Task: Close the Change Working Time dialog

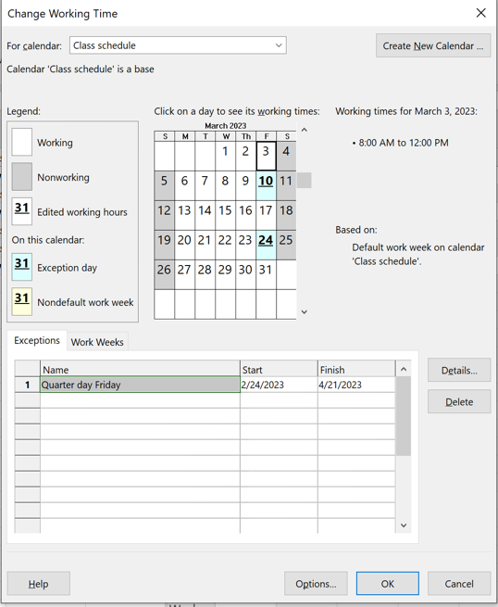Action: tap(481, 13)
